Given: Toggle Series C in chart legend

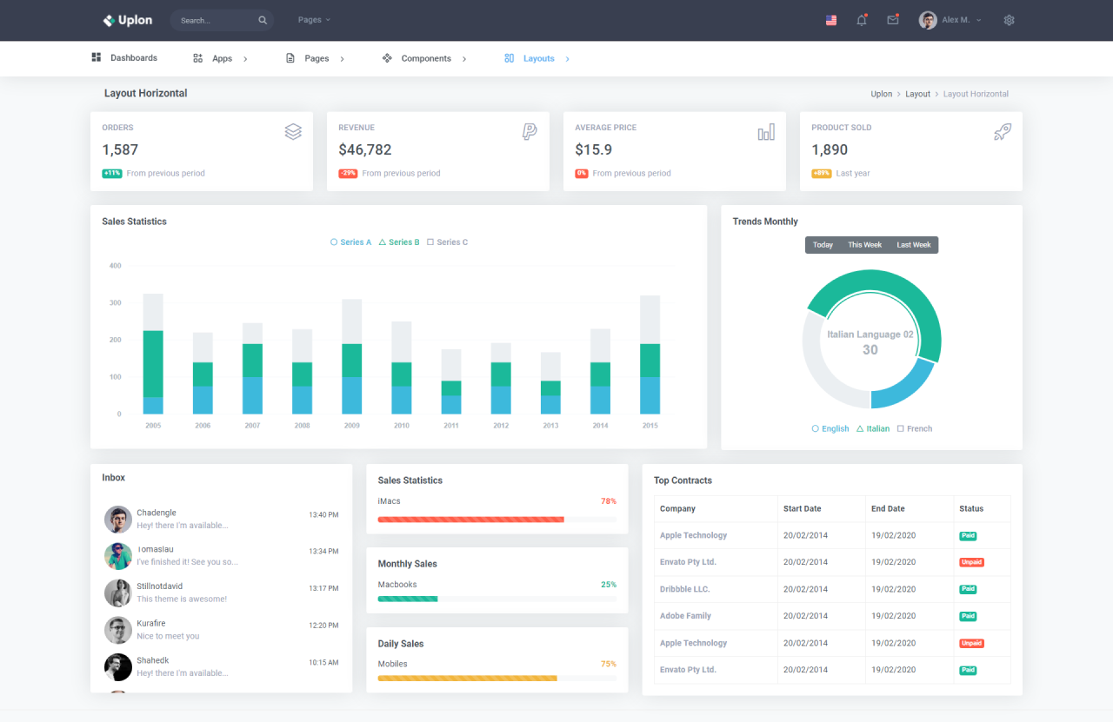Looking at the screenshot, I should [x=447, y=242].
